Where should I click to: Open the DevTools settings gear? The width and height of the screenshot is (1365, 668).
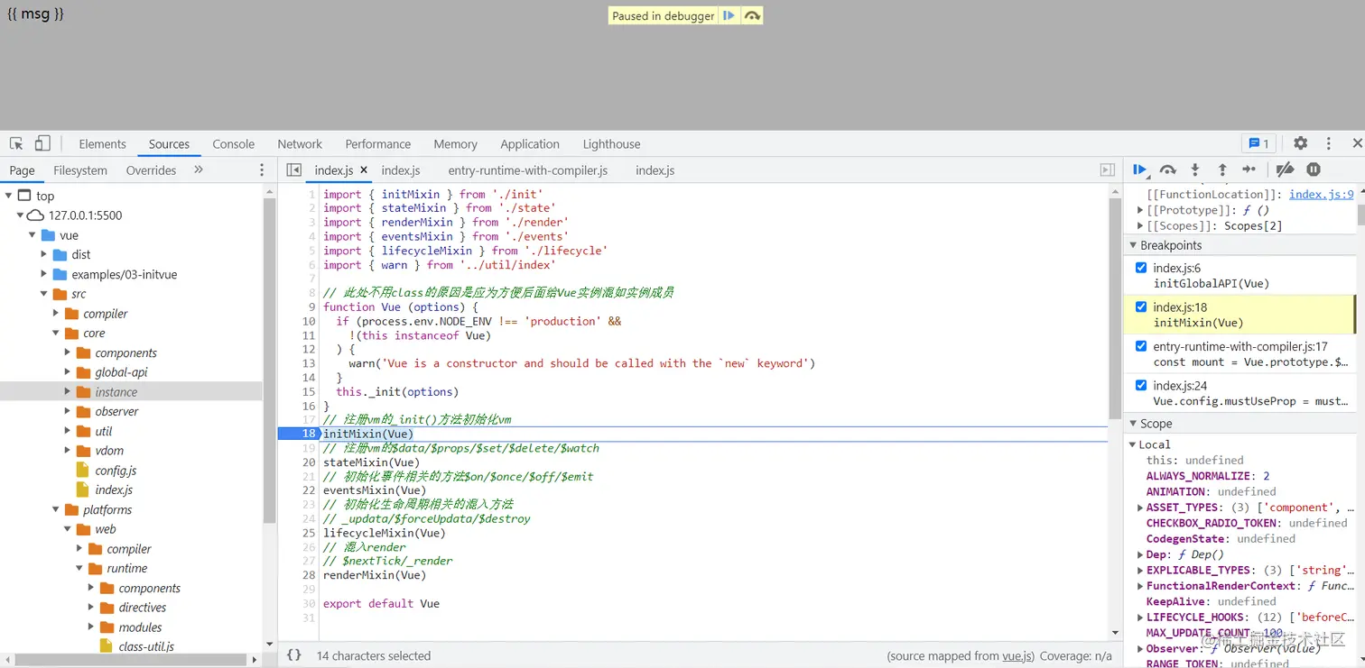tap(1300, 143)
